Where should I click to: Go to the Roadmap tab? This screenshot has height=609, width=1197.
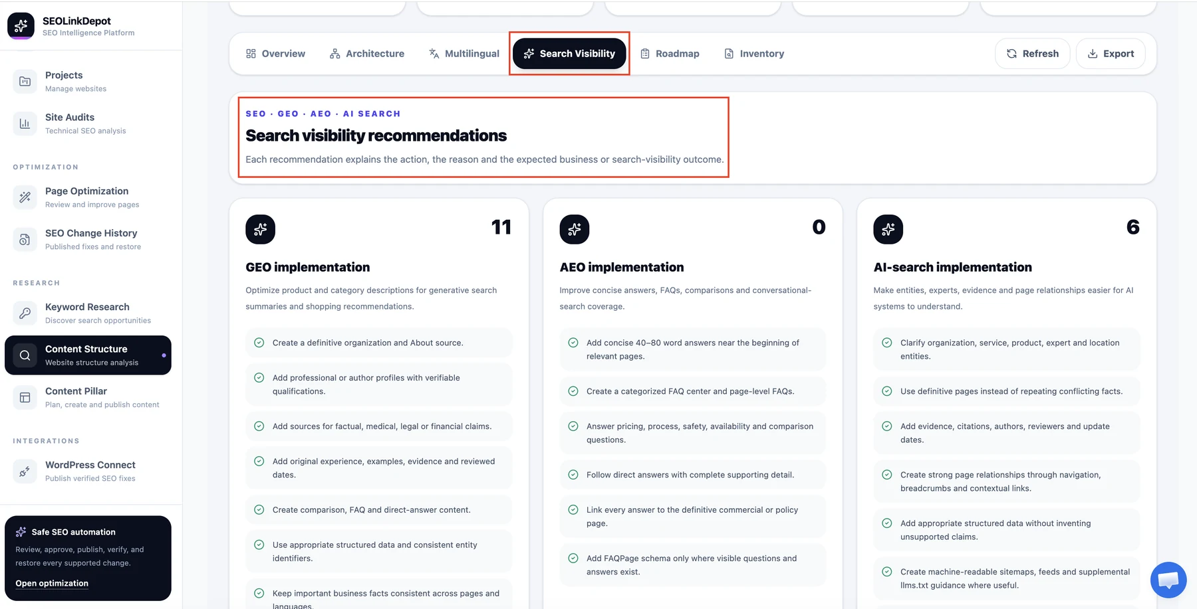coord(670,54)
